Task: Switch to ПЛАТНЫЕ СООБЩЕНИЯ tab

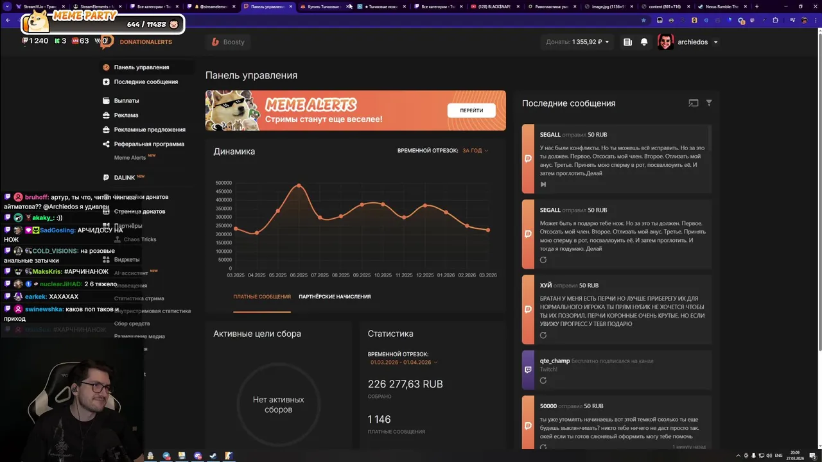Action: click(262, 297)
